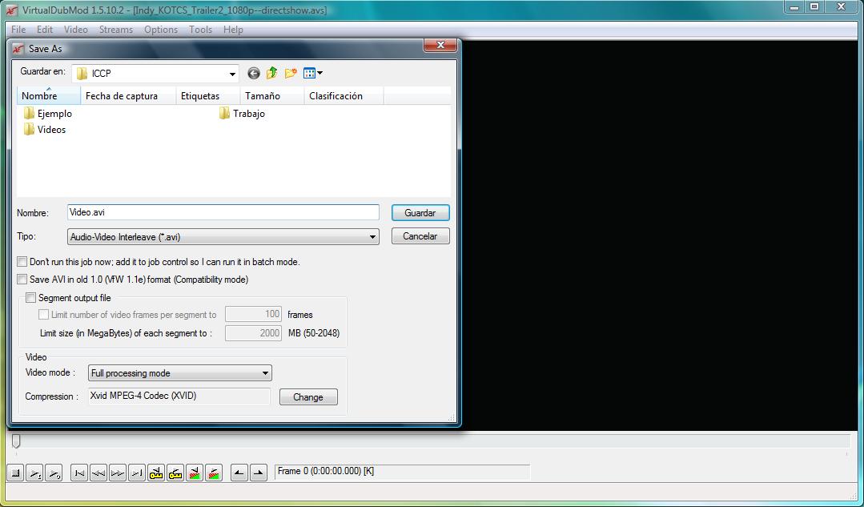Sort by Fecha de captura column
This screenshot has height=507, width=864.
point(128,96)
